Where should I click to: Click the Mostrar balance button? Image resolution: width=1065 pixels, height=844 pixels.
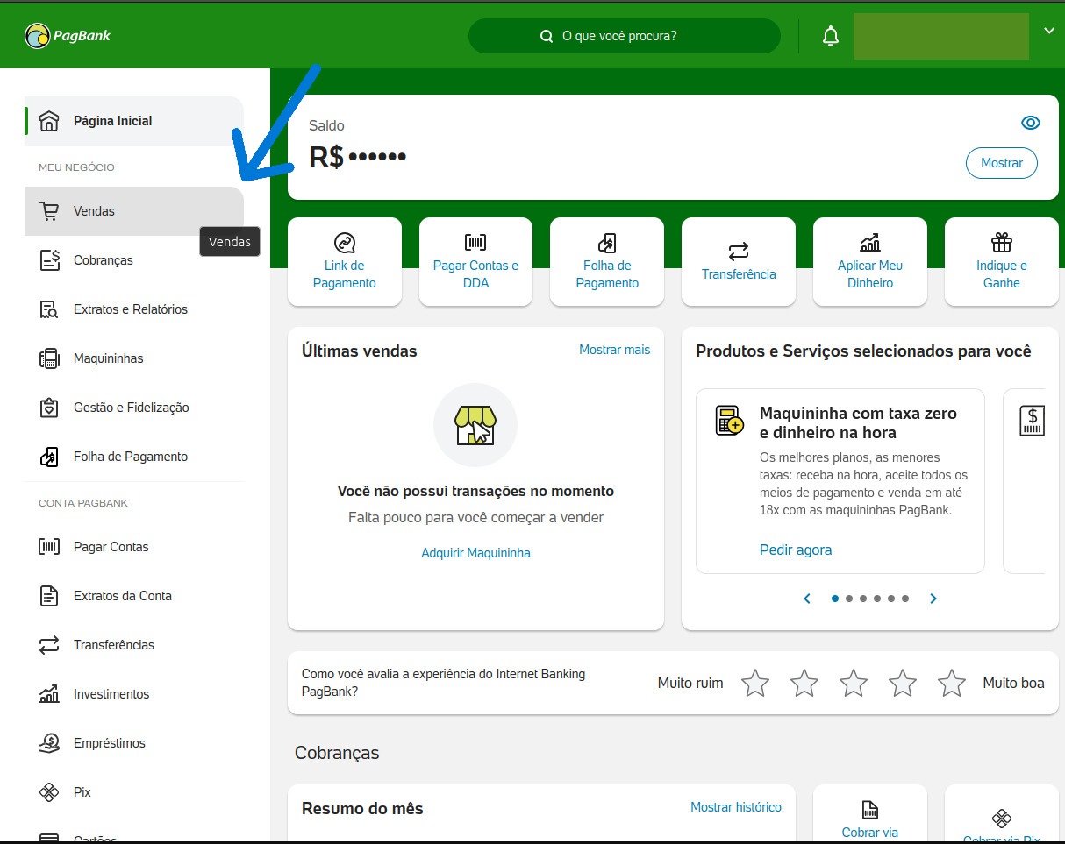[1002, 163]
